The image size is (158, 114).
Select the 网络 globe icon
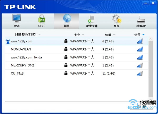67,18
